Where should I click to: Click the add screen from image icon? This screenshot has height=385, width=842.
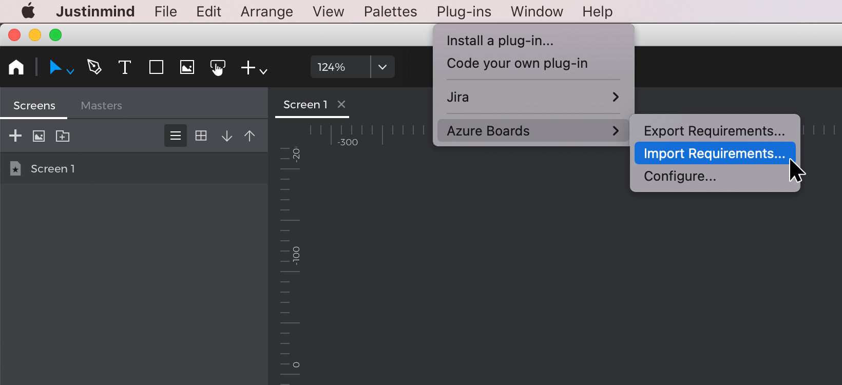(39, 136)
